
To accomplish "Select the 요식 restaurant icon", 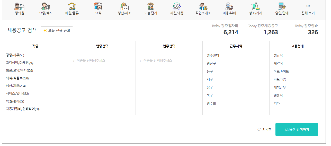I will (98, 6).
